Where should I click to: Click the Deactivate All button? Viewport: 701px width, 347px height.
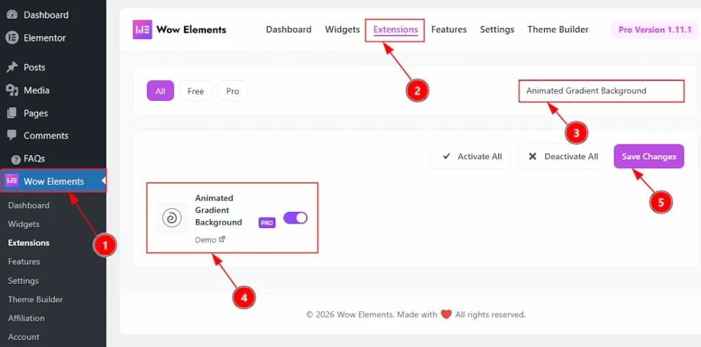[562, 157]
